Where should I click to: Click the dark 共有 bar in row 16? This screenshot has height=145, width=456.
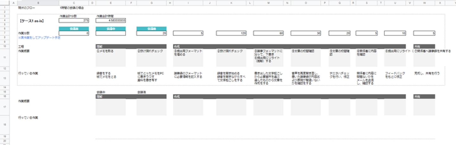coord(424,96)
